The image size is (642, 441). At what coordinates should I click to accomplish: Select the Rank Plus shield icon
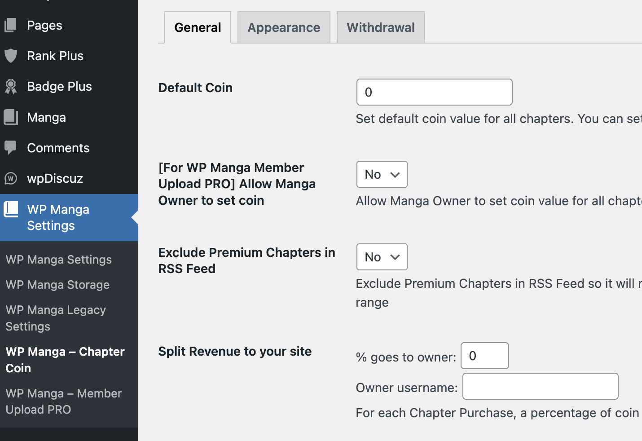point(11,56)
